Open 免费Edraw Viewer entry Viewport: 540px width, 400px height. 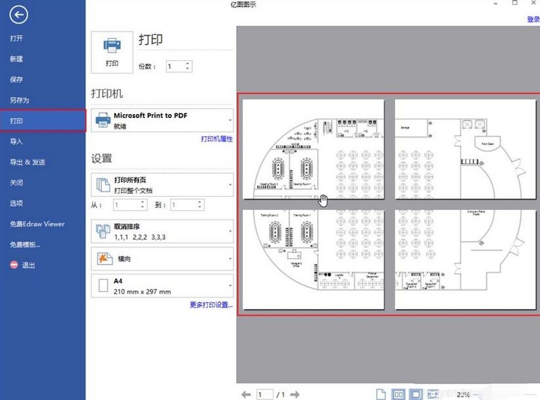[37, 224]
